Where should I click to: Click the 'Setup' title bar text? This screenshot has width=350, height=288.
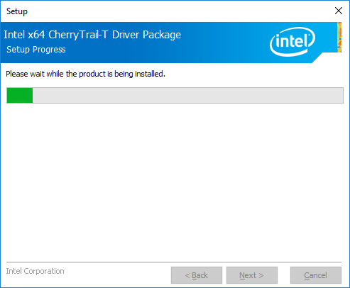click(x=17, y=11)
